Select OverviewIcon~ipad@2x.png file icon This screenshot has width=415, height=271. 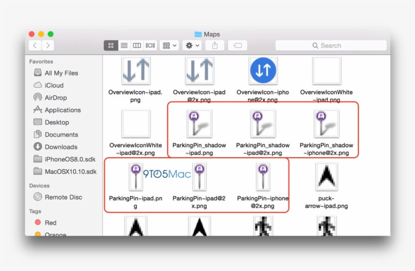[199, 71]
